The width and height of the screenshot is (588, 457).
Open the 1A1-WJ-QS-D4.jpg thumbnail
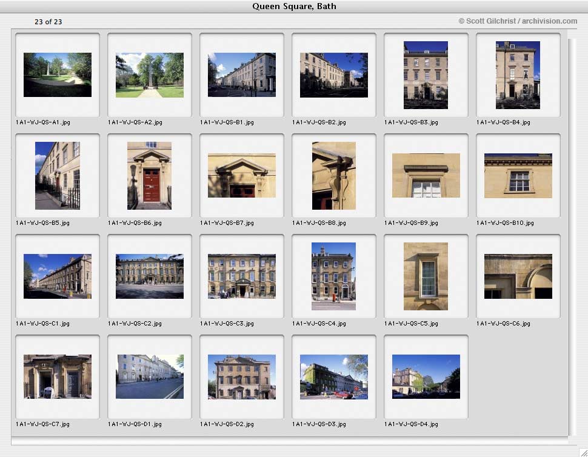(426, 376)
